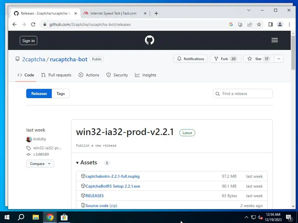Viewport: 298px width, 223px height.
Task: Open the 2captcha owner link
Action: [x=34, y=59]
